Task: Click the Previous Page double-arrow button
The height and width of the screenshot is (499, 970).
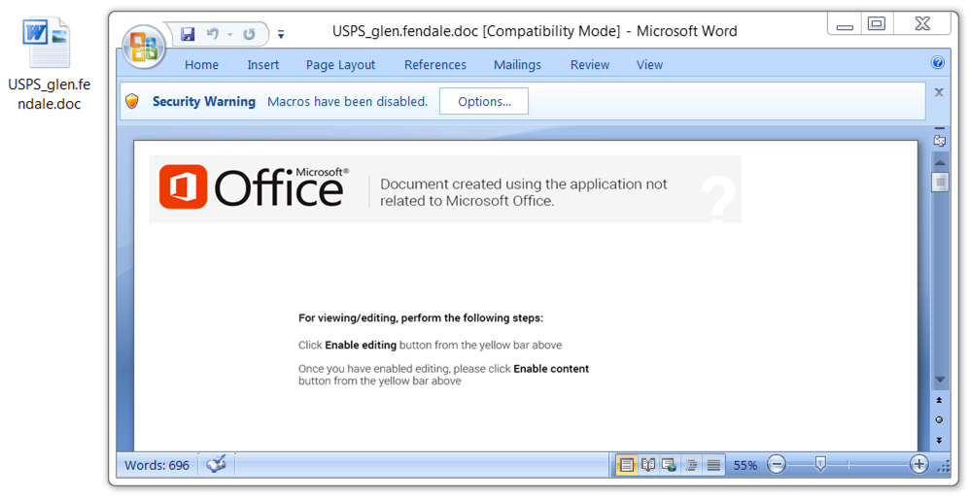Action: tap(939, 400)
